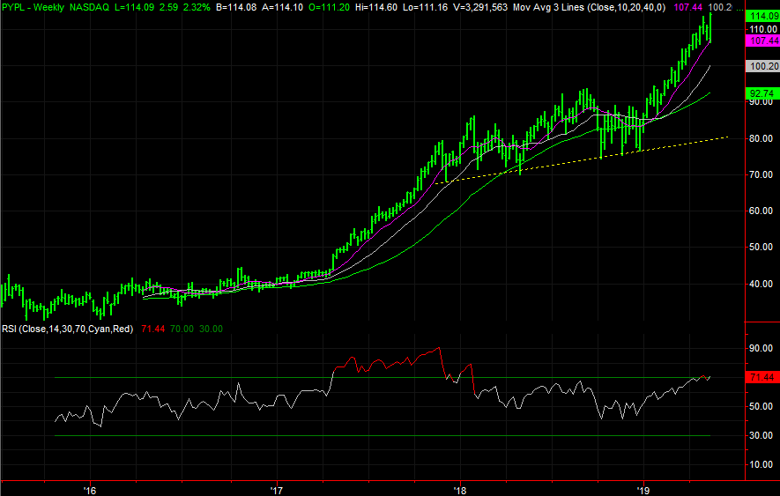This screenshot has width=780, height=496.
Task: Open the Mov Avg 3 Lines indicator label
Action: click(589, 7)
